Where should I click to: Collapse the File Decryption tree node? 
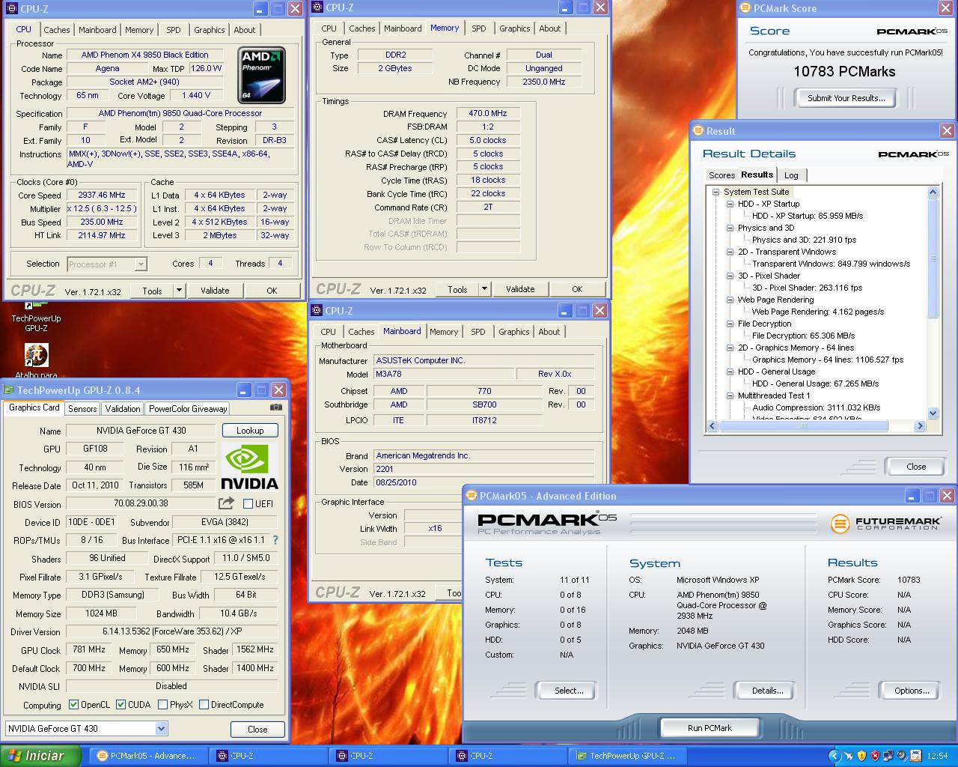[730, 324]
